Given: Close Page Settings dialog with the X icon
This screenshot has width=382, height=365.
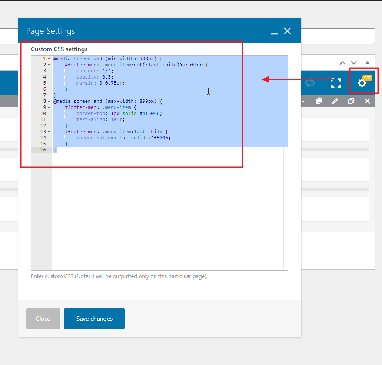Looking at the screenshot, I should pos(287,31).
